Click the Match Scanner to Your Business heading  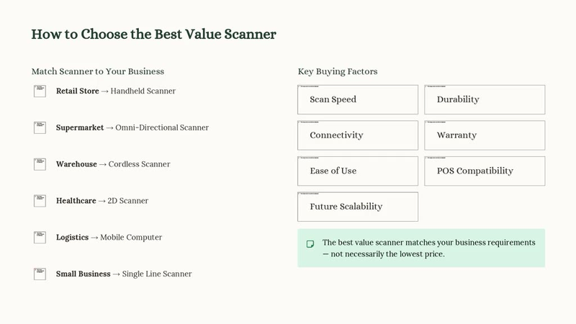pos(98,71)
